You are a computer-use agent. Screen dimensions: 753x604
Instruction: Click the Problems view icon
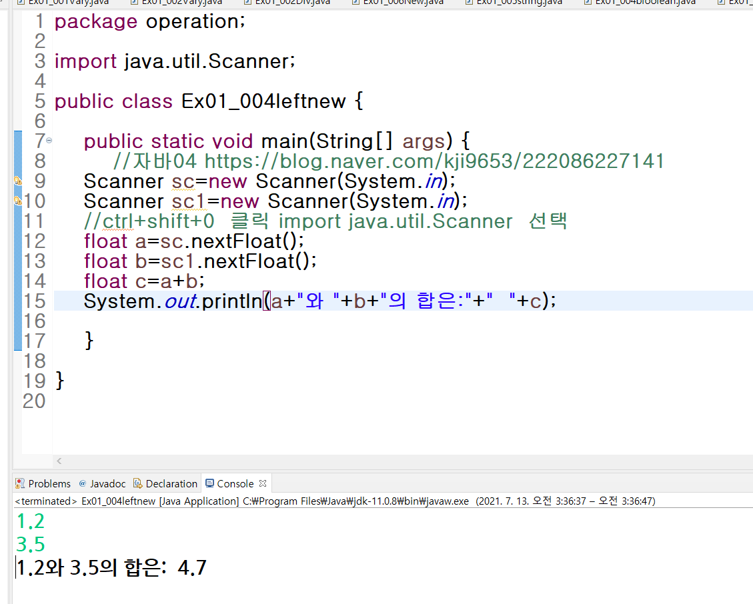[x=20, y=483]
